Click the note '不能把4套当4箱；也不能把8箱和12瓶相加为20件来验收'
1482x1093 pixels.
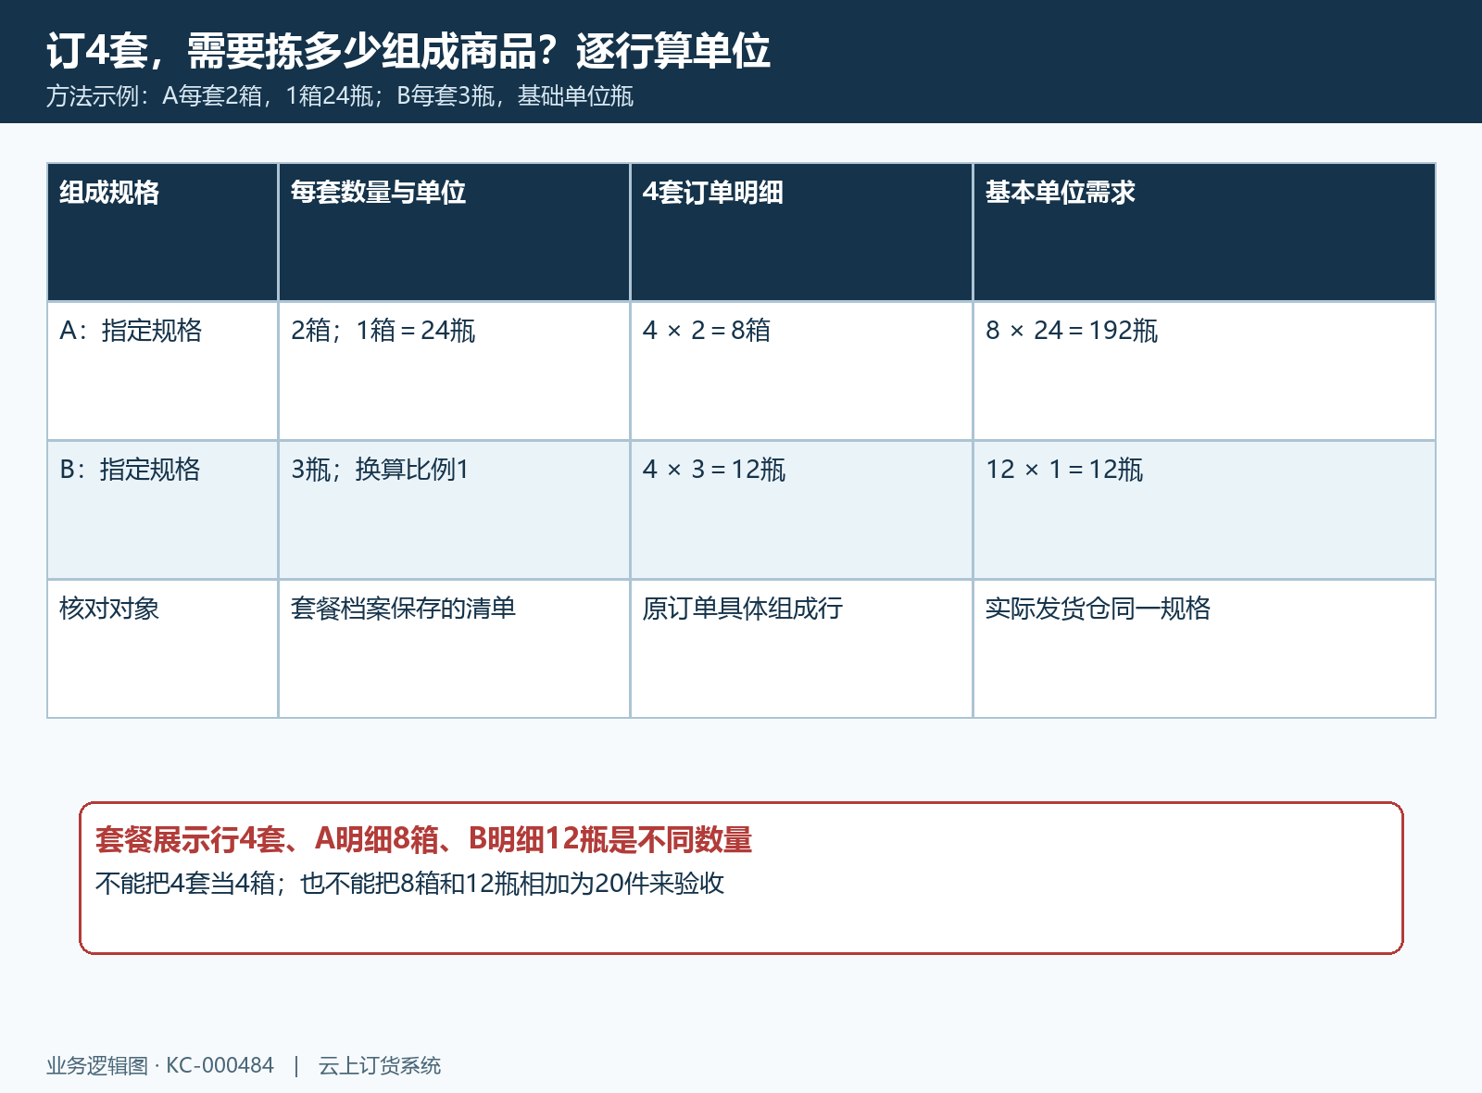point(409,883)
